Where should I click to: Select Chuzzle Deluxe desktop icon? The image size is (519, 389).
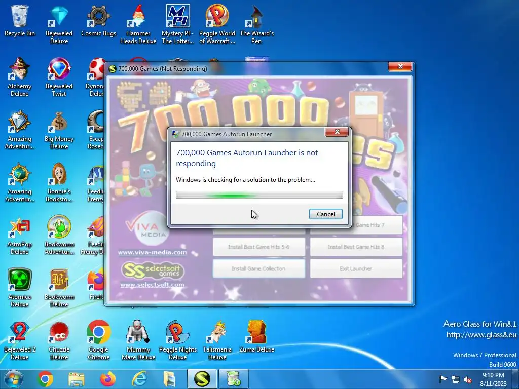click(59, 340)
